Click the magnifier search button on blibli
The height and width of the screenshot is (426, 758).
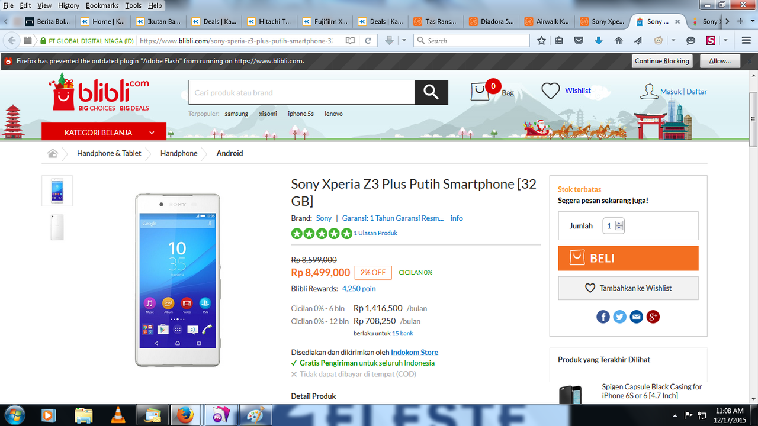click(x=431, y=92)
